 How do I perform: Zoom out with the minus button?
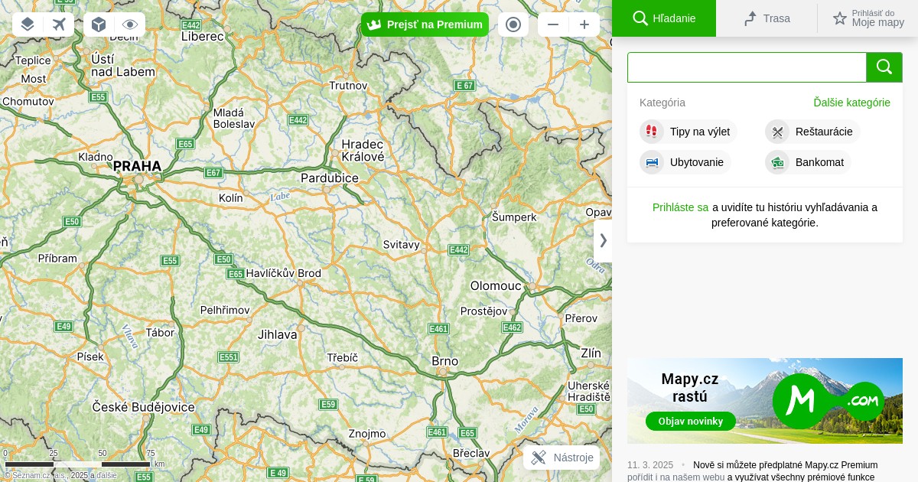click(x=553, y=24)
